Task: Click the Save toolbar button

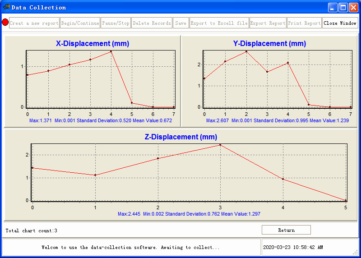Action: pyautogui.click(x=180, y=23)
